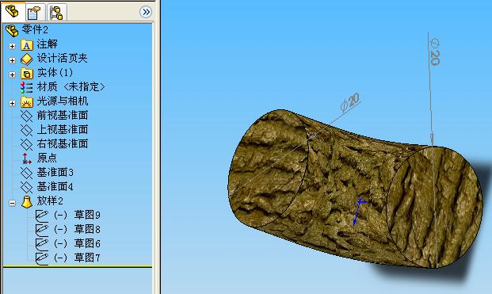Select 实体(1) in the tree
This screenshot has height=294, width=492.
55,72
